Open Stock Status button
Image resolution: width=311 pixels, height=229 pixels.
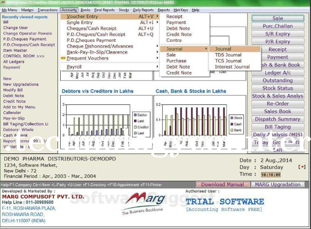coord(277,88)
